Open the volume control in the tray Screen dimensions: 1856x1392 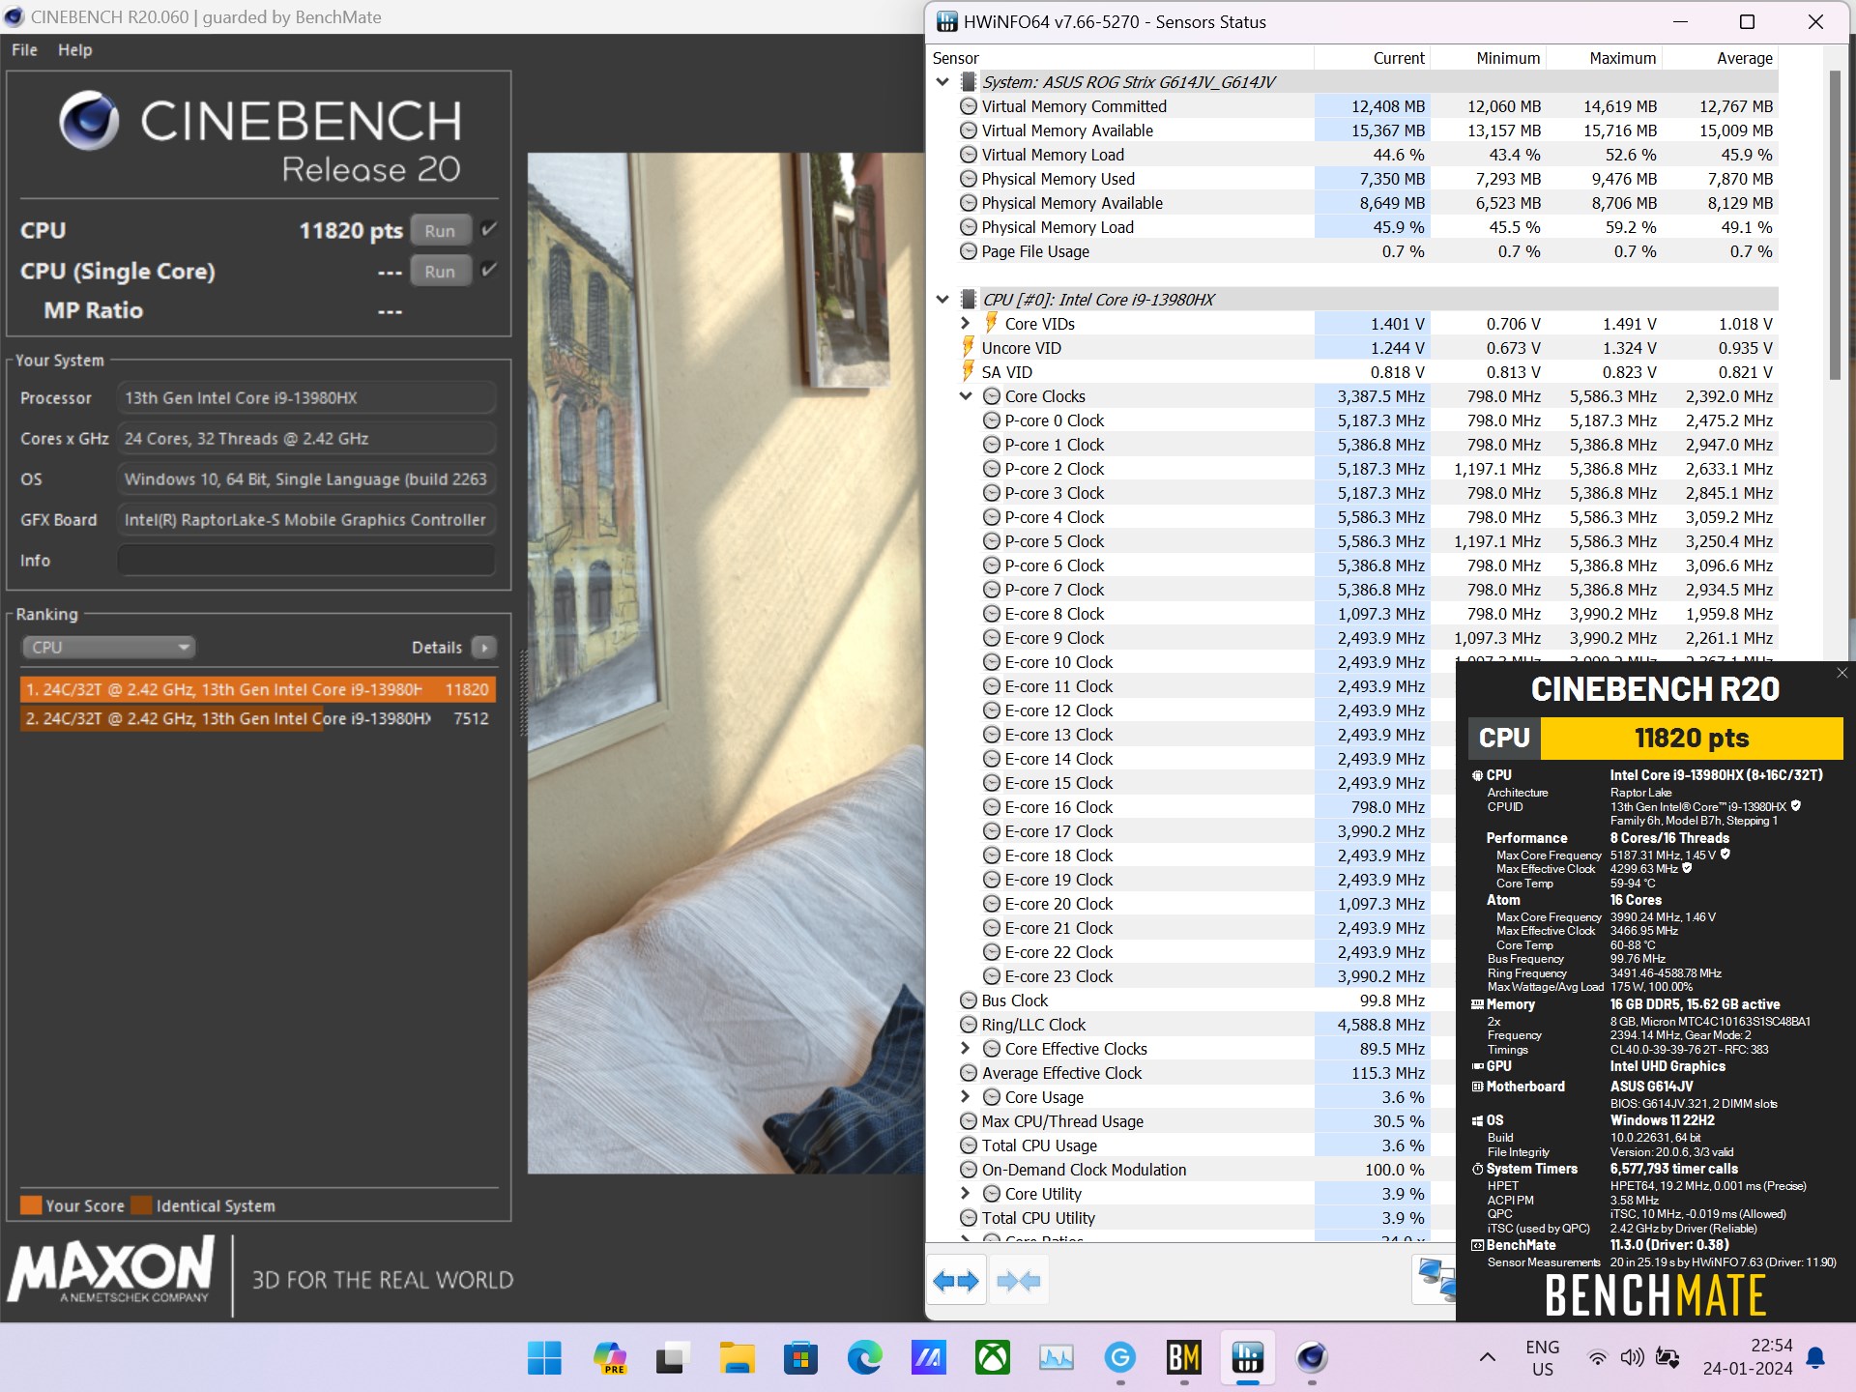(1632, 1358)
